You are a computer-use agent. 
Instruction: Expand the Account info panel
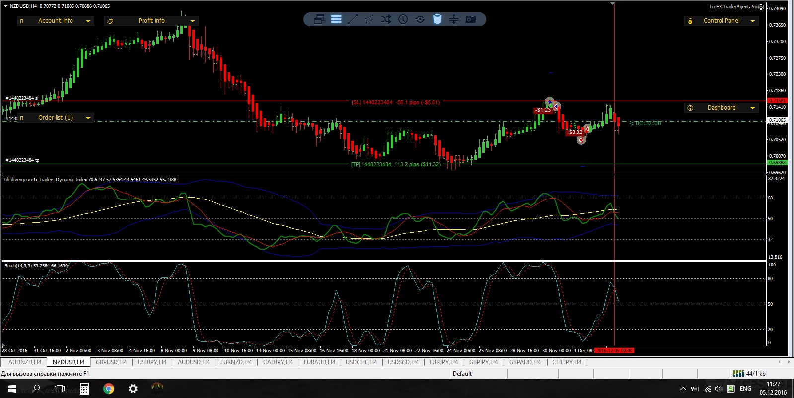click(88, 21)
